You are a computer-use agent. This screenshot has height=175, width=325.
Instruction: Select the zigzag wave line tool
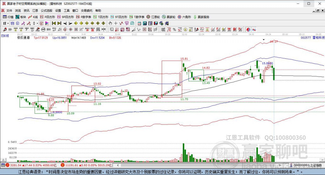pos(139,30)
